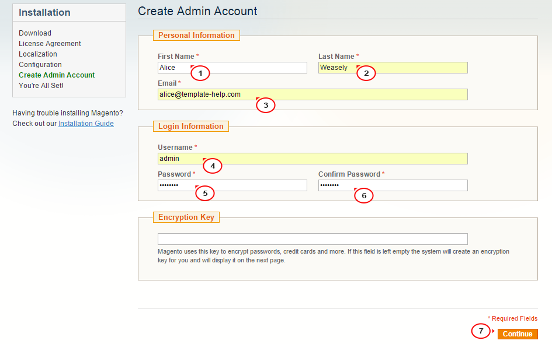Select the Localization installation step
Screen dimensions: 552x344
click(x=37, y=54)
